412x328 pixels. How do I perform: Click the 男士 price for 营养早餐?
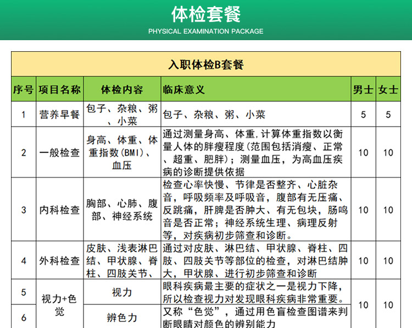(363, 114)
